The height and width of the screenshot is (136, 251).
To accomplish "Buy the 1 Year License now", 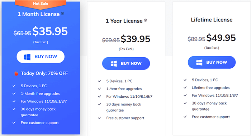I will [126, 63].
